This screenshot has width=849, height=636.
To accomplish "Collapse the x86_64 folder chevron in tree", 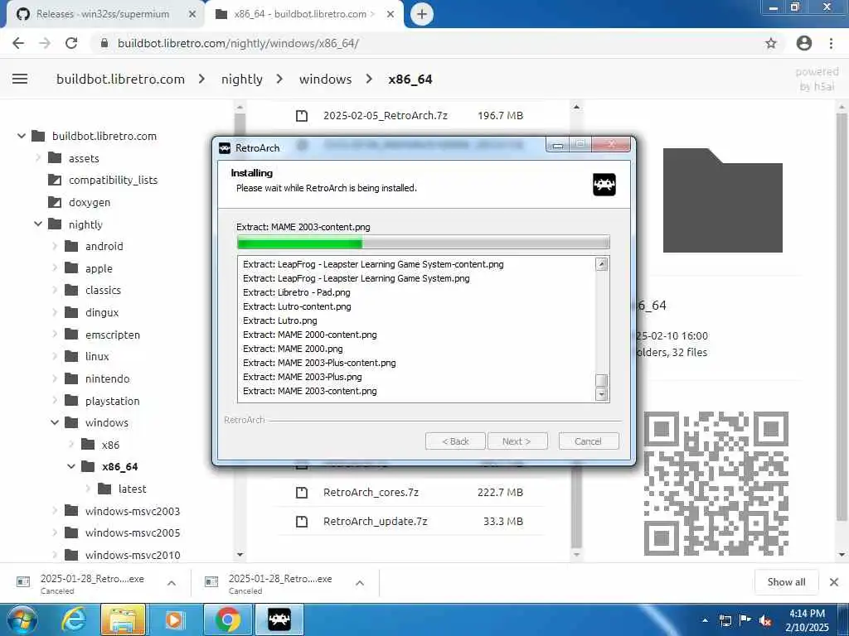I will point(71,466).
